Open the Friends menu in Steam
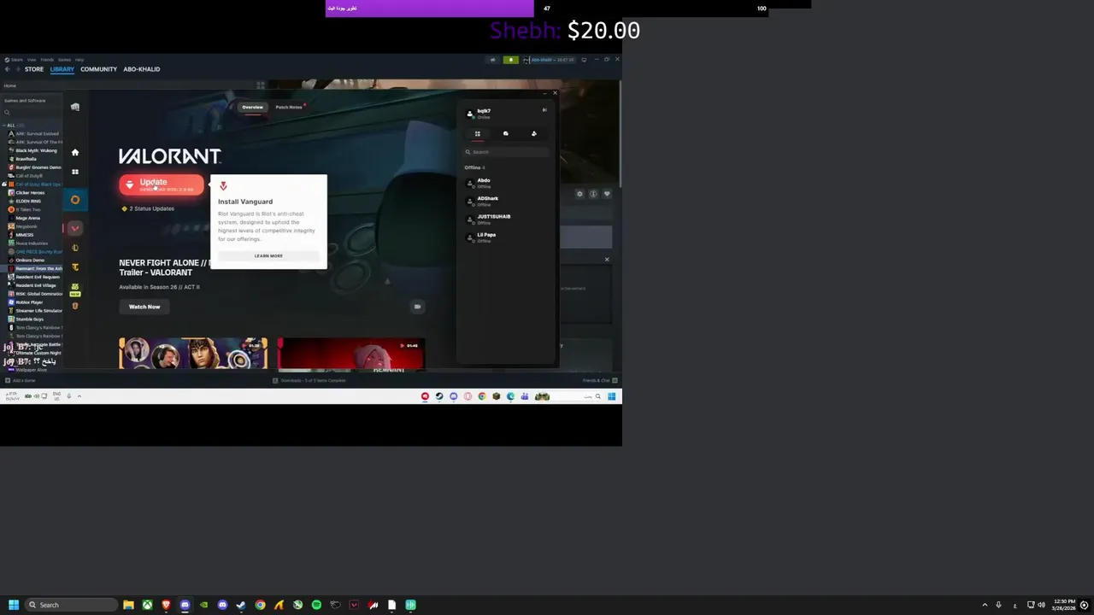Screen dimensions: 1094x615 tap(47, 60)
